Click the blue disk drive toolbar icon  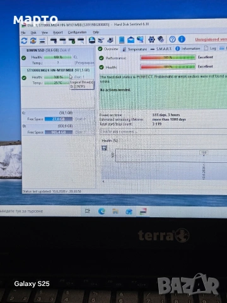pos(92,40)
